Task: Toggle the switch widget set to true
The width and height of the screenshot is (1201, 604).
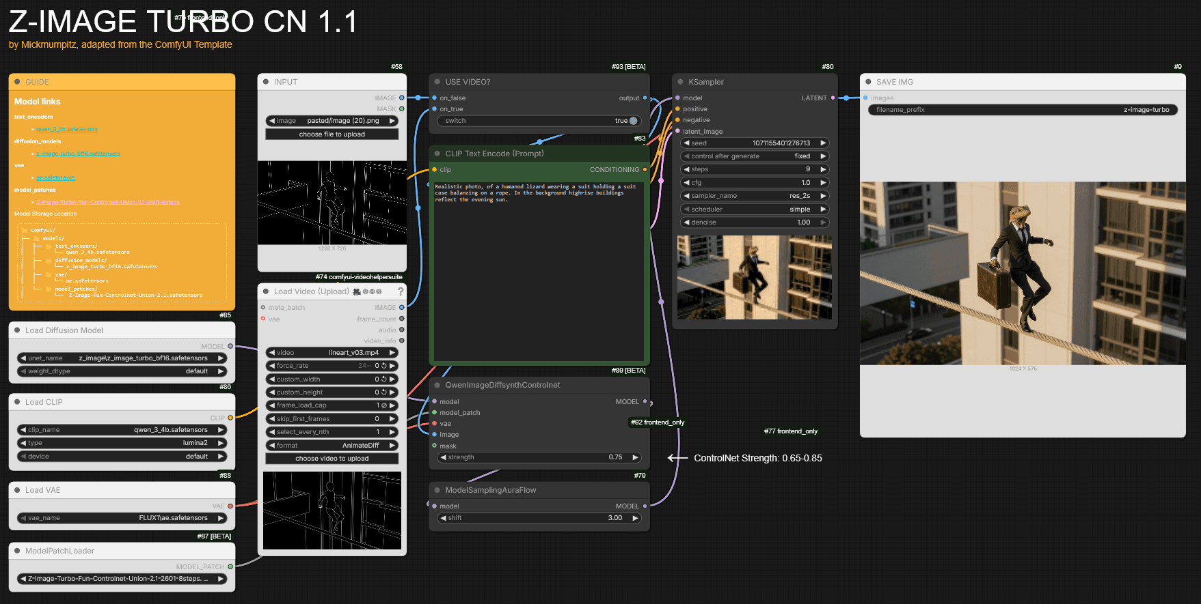Action: 539,121
